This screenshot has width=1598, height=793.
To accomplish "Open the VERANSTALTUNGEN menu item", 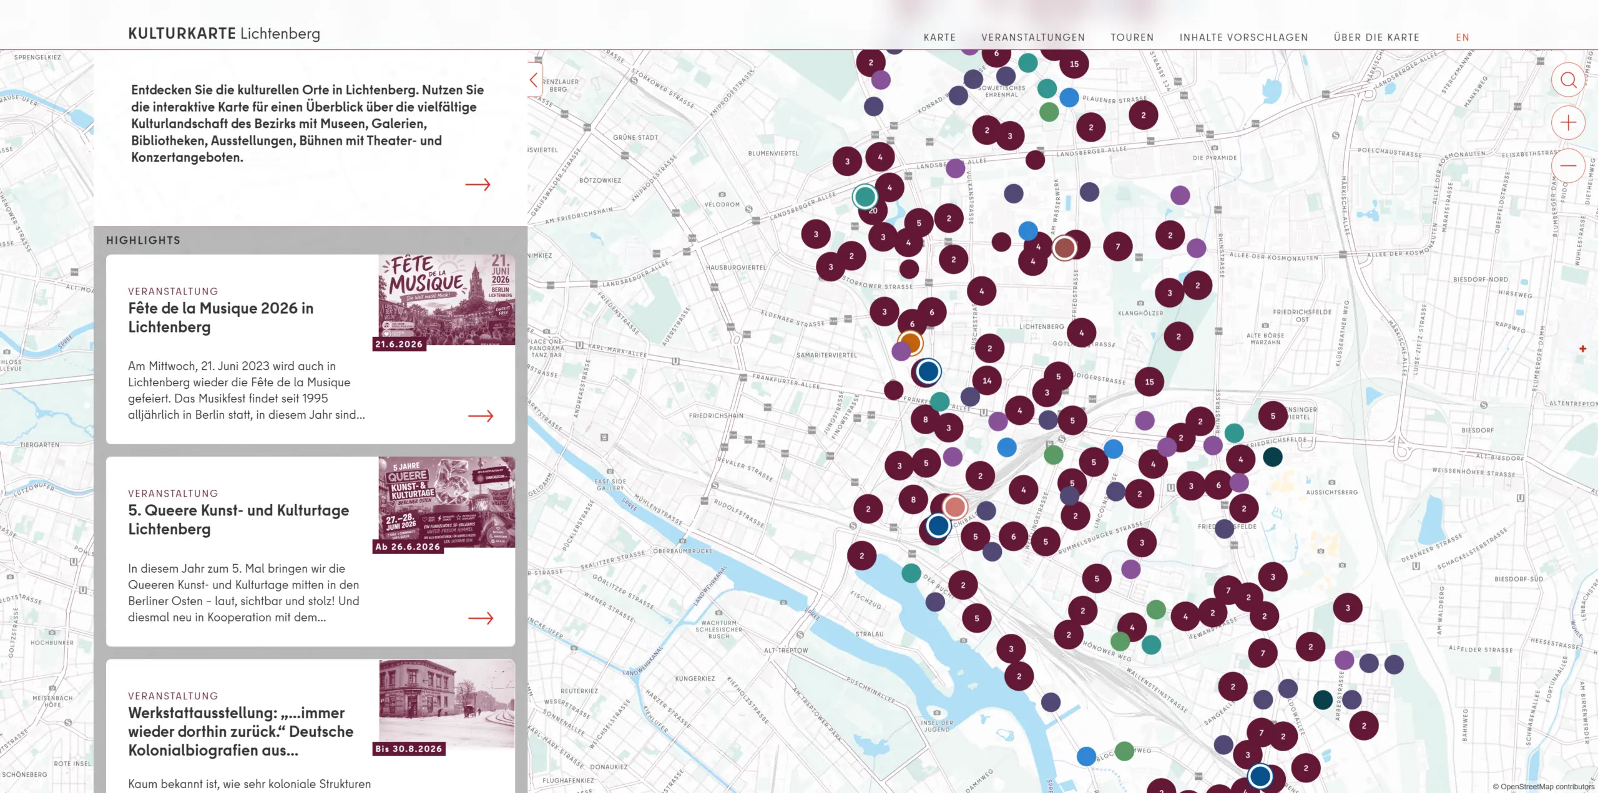I will (x=1033, y=37).
